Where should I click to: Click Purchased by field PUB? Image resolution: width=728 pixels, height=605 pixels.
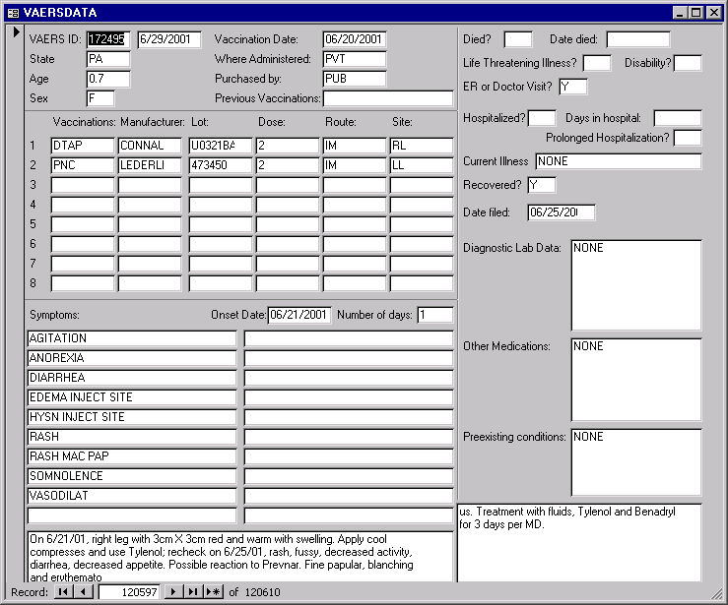coord(355,79)
